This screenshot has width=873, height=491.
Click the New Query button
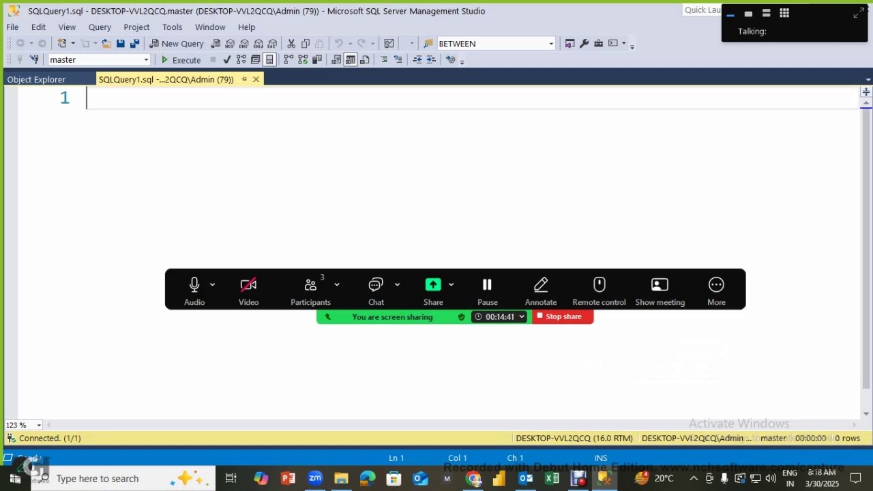[x=177, y=44]
